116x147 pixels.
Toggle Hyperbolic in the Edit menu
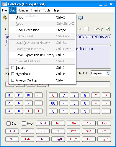42,74
